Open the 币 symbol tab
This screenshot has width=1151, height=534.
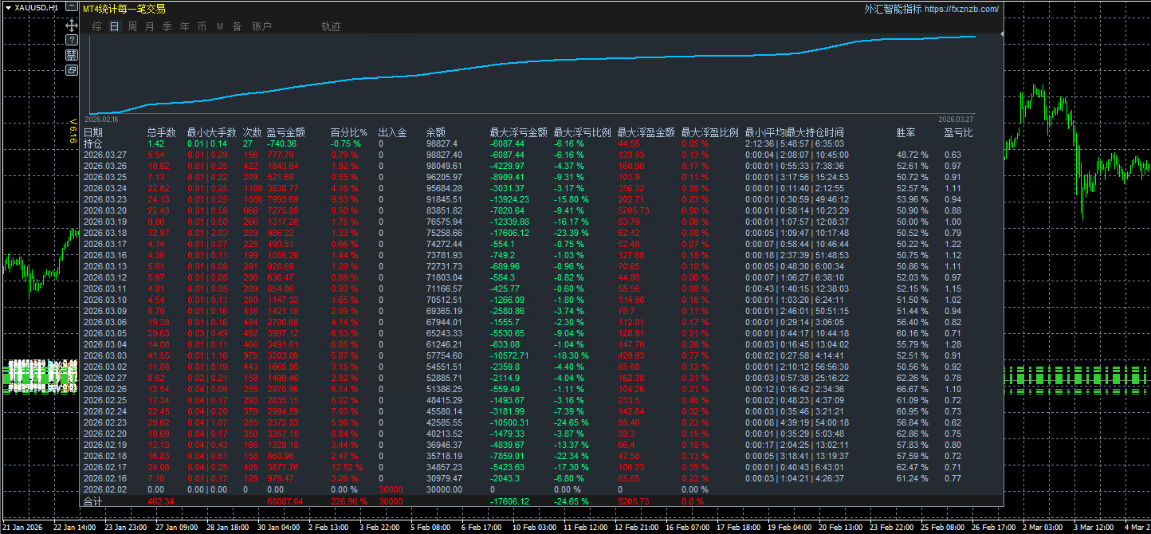[202, 26]
